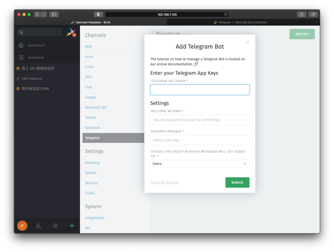Close the Add Telegram Bot dialog
This screenshot has width=334, height=252.
[248, 42]
